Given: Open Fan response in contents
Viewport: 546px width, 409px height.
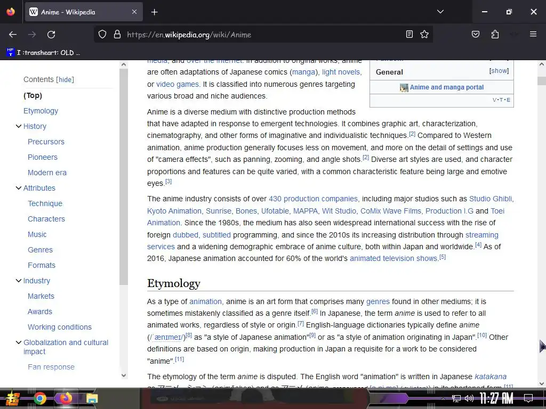Looking at the screenshot, I should [51, 367].
